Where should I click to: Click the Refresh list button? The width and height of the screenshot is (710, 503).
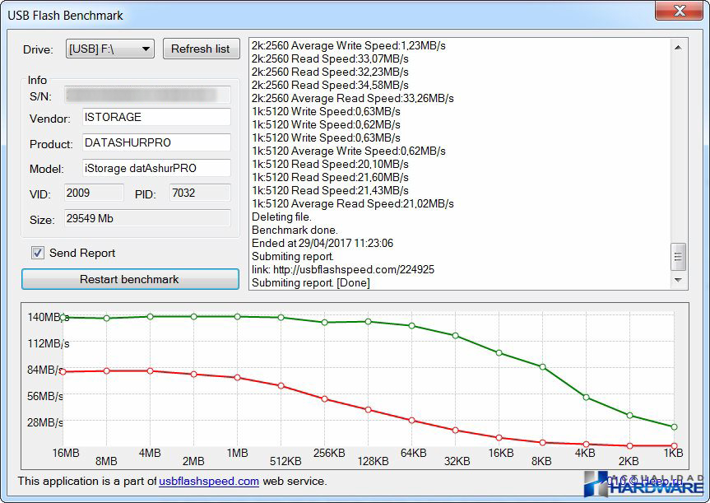[201, 49]
